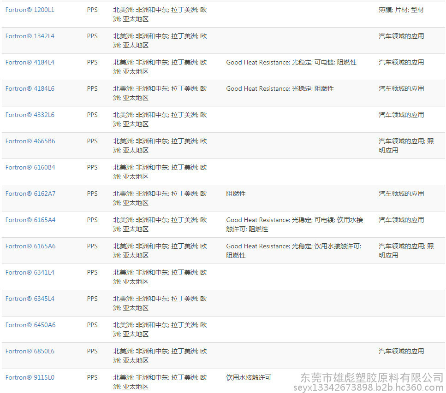This screenshot has width=446, height=393.
Task: Select PPS cell in Fortron 6345L4 row
Action: [x=92, y=299]
